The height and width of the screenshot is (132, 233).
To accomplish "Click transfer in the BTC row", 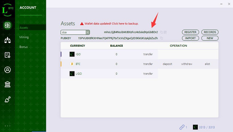I will (x=148, y=64).
